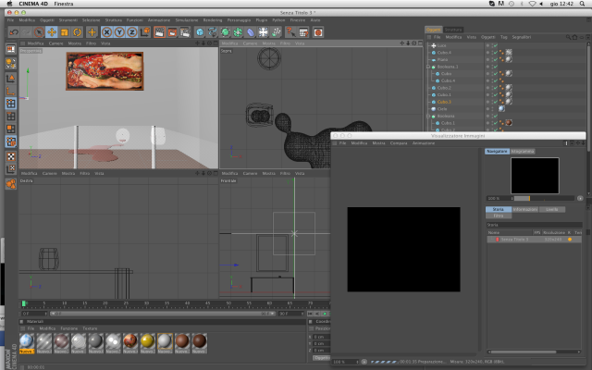Screen dimensions: 592x370
Task: Open the NURBS generator icon
Action: (225, 32)
